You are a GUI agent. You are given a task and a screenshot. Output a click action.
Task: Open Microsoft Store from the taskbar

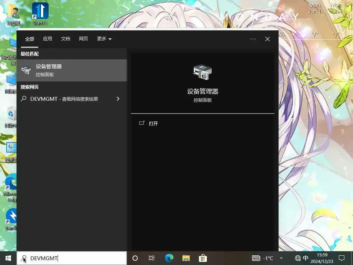pos(203,258)
